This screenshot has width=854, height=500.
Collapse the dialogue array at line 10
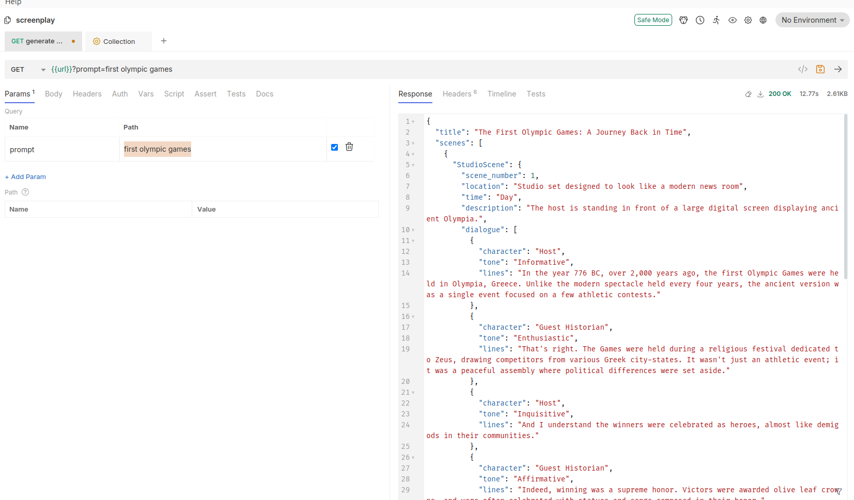[413, 230]
